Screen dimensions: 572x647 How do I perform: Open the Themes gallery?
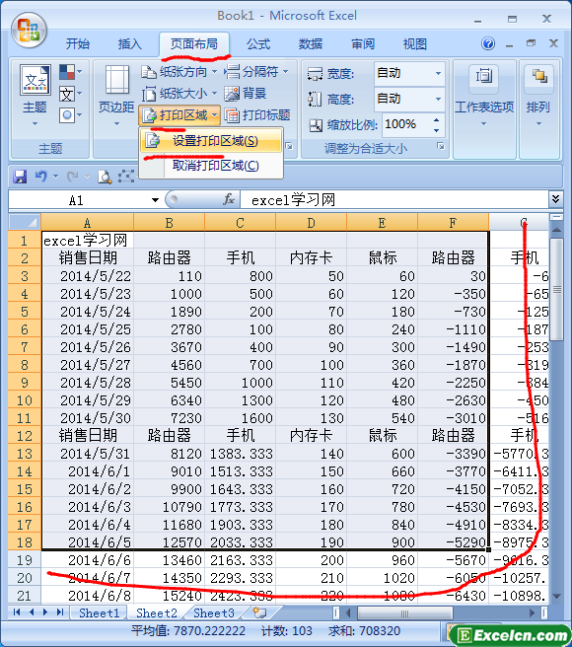click(36, 96)
